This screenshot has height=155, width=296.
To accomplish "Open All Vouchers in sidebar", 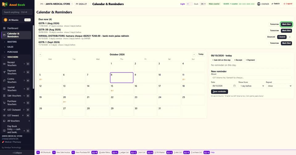I will (13, 121).
